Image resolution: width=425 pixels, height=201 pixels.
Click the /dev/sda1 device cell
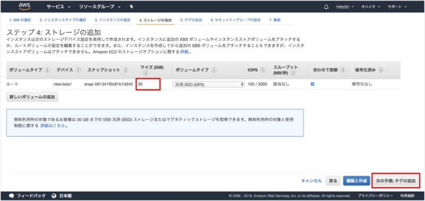click(63, 84)
